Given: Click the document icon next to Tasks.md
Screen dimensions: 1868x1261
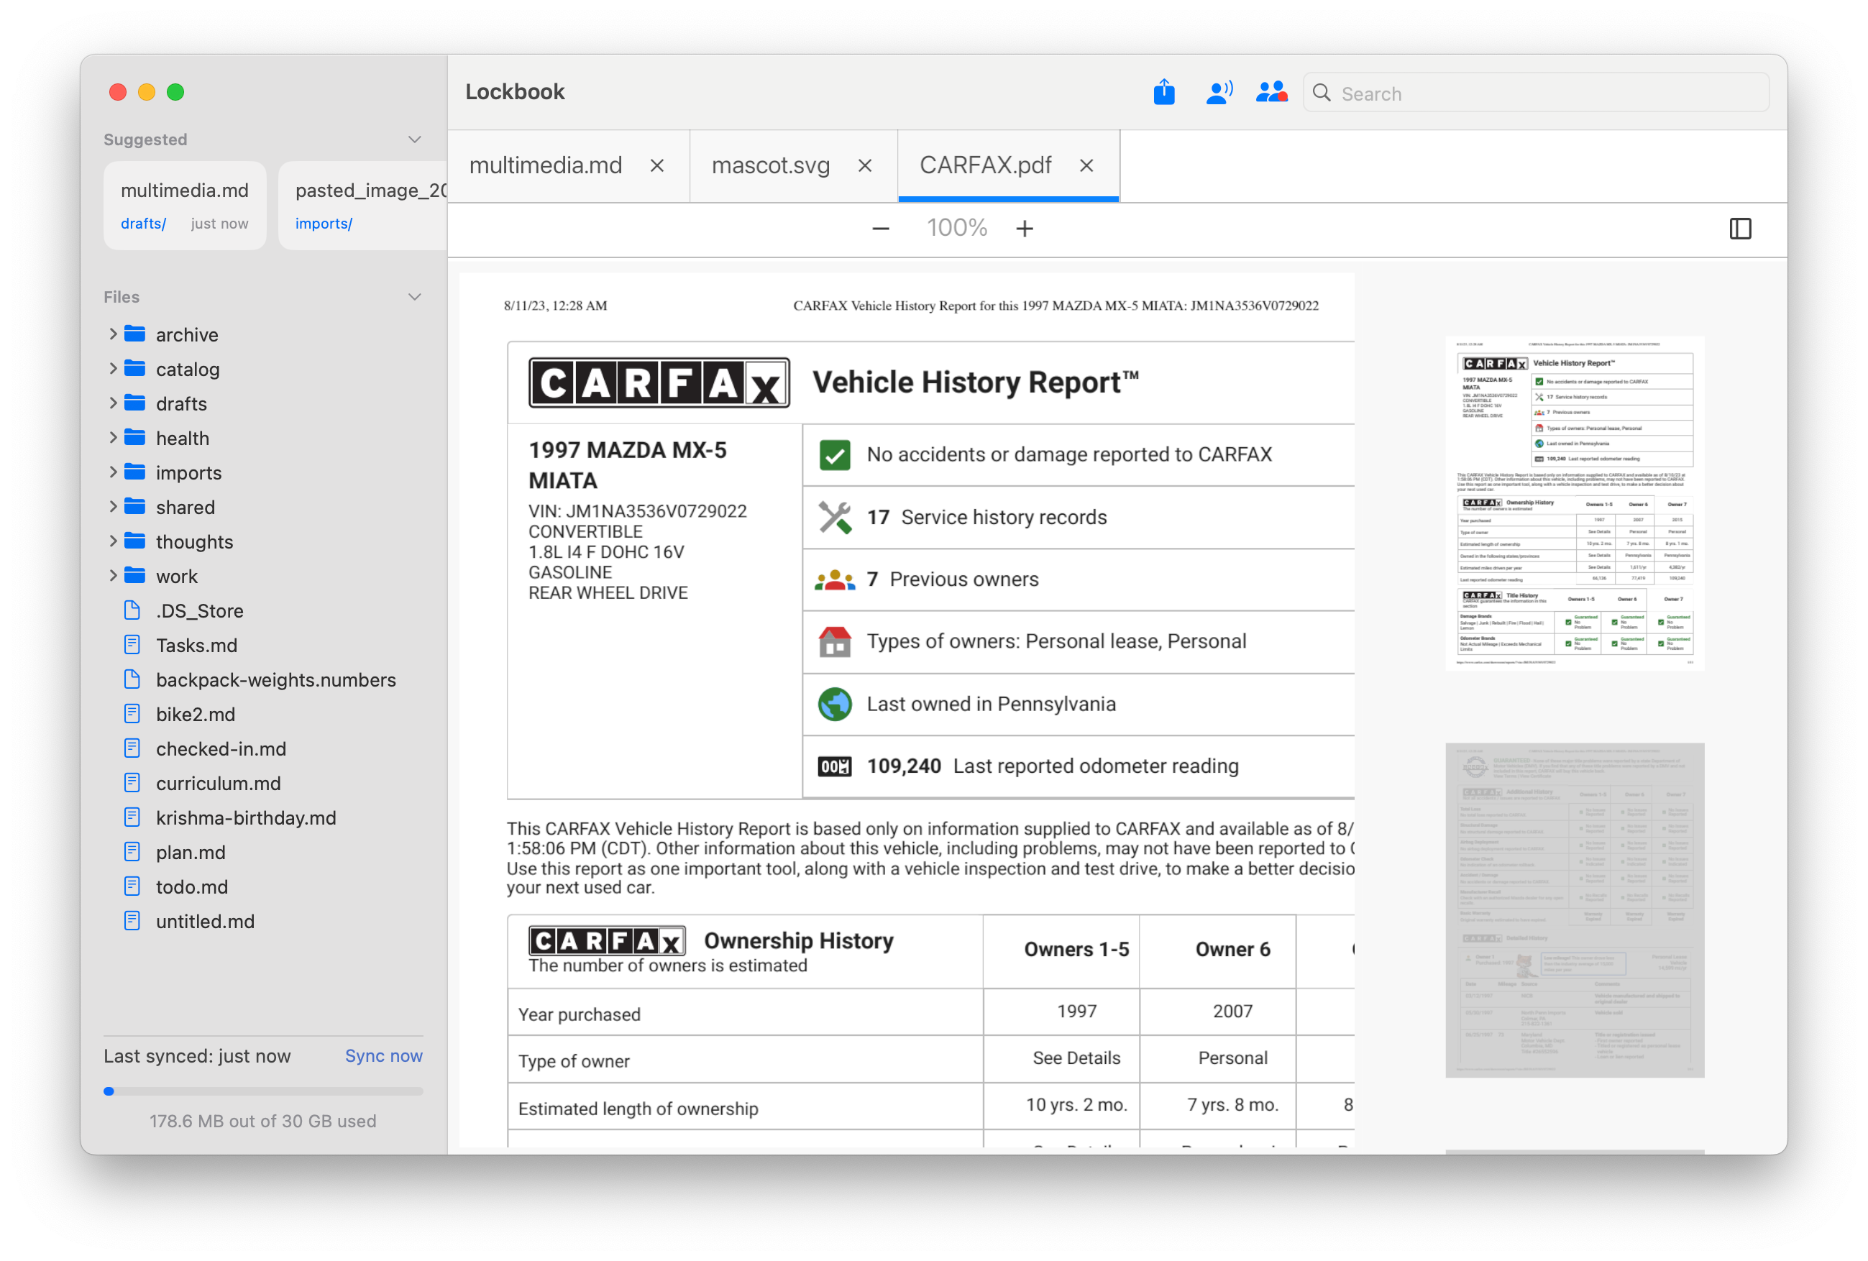Looking at the screenshot, I should [132, 645].
